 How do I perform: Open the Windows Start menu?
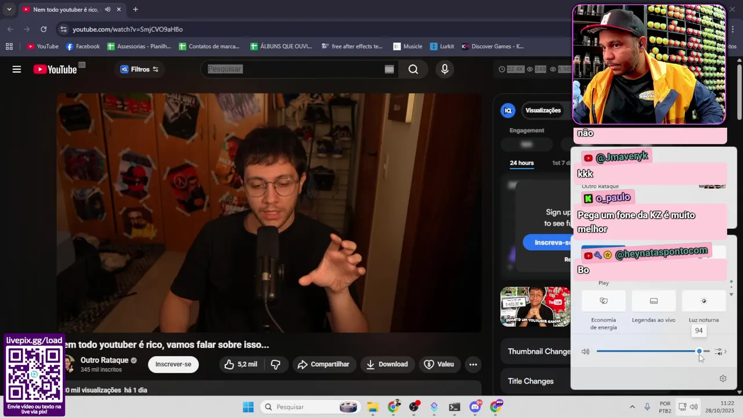(248, 407)
